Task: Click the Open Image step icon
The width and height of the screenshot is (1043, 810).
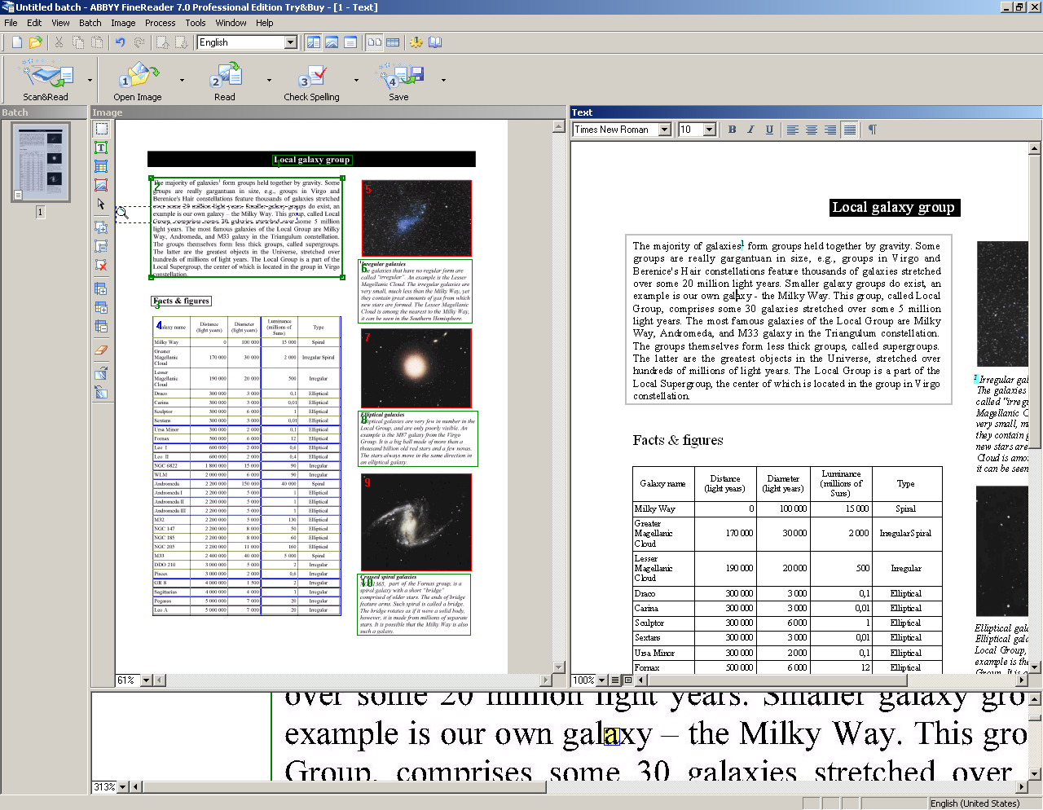Action: click(138, 76)
